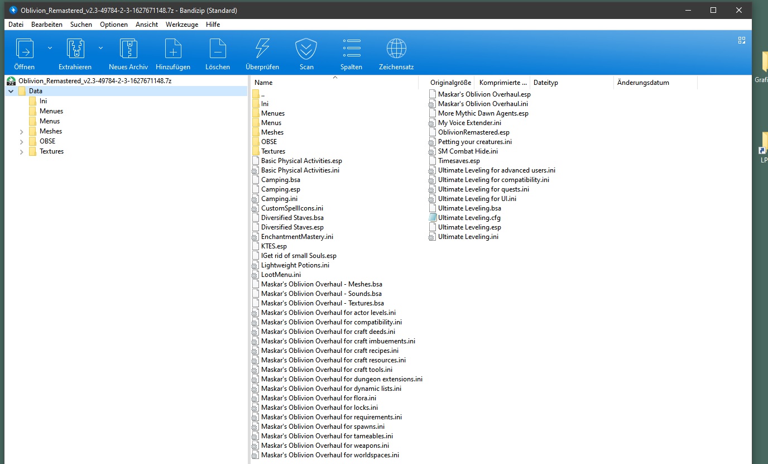Open the Ansicht menu
Viewport: 768px width, 464px height.
[x=147, y=25]
